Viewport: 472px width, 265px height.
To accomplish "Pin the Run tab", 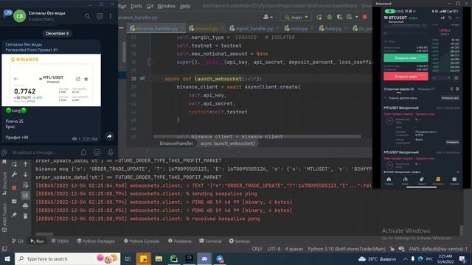I will 14,215.
